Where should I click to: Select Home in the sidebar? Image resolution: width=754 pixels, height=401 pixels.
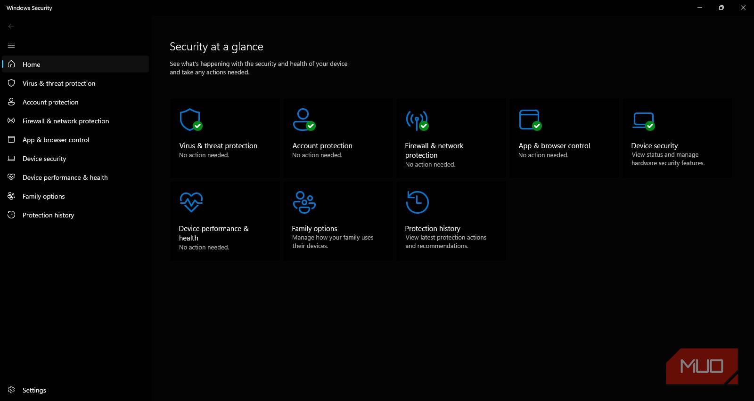75,64
